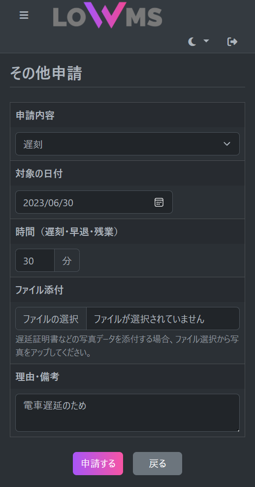This screenshot has height=487, width=255.
Task: Click the moon theme icon
Action: (192, 41)
